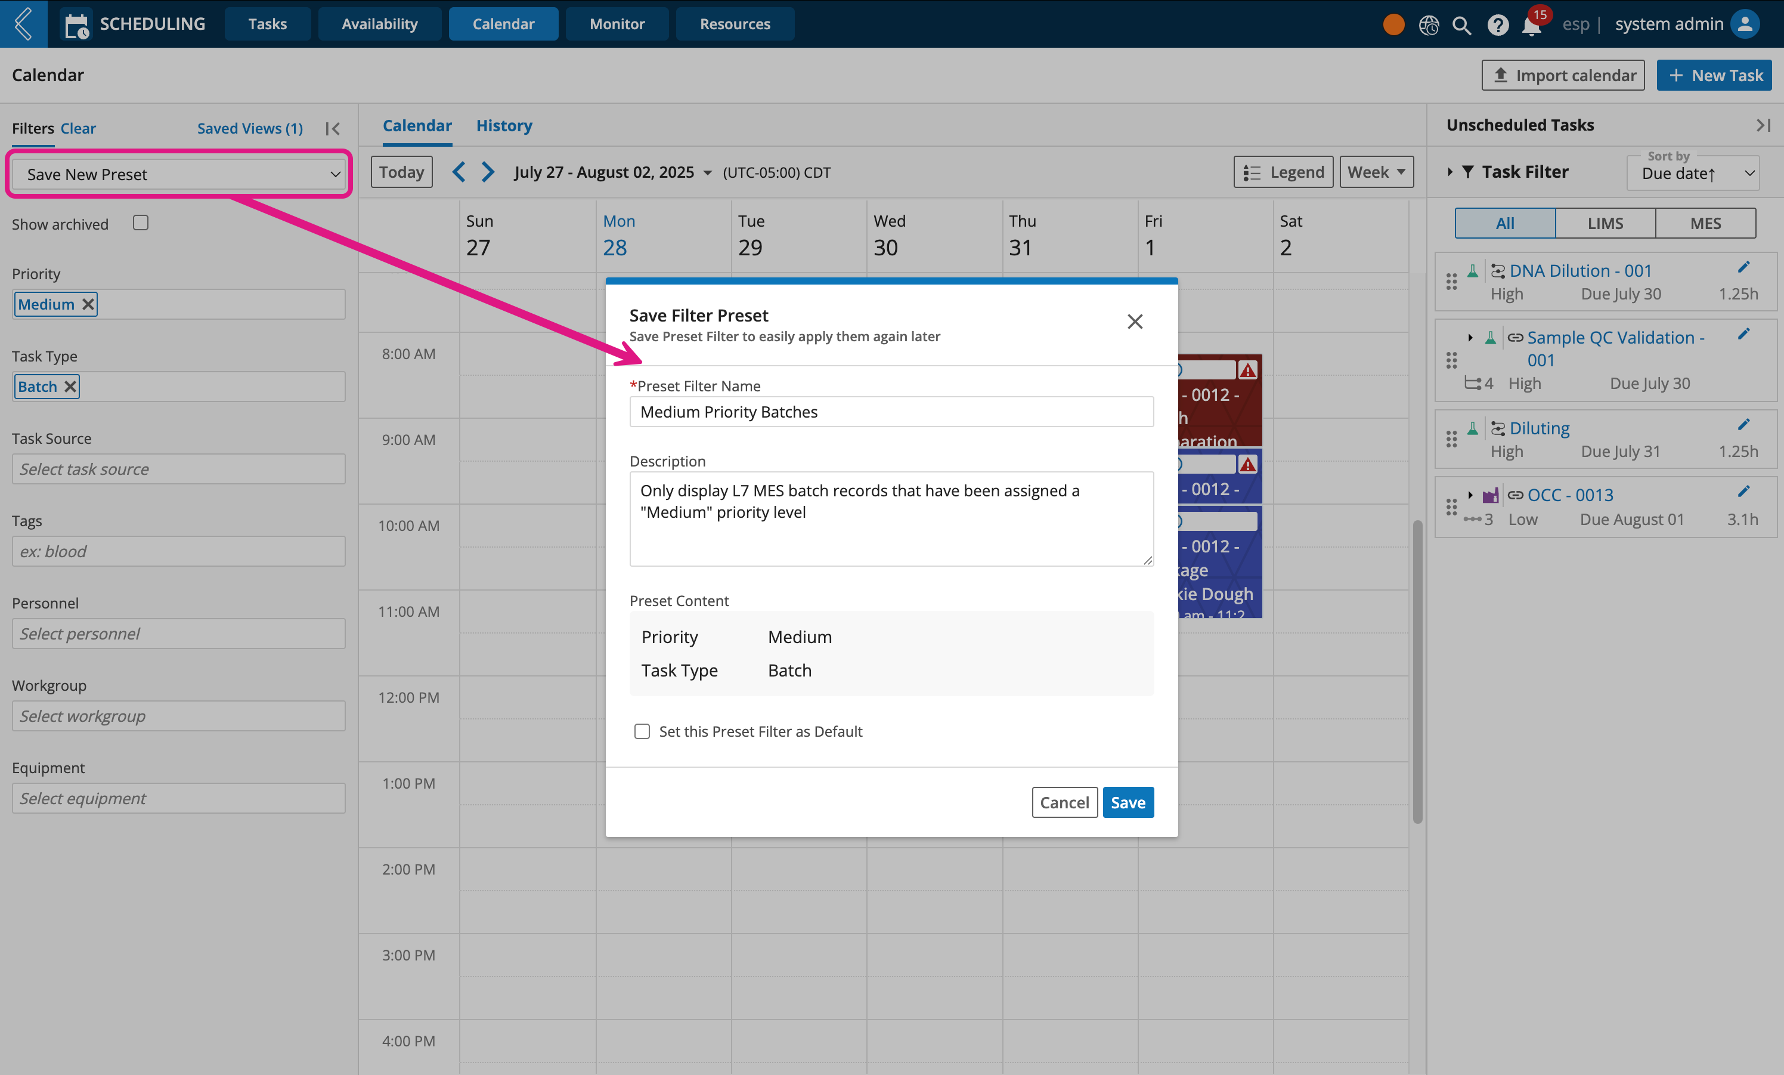Image resolution: width=1784 pixels, height=1075 pixels.
Task: Expand the OCC - 0013 task
Action: pyautogui.click(x=1470, y=496)
